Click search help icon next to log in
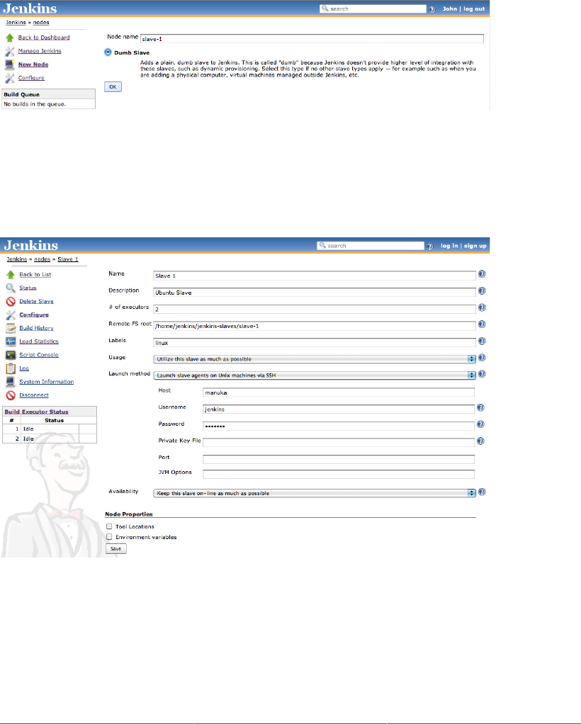Viewport: 581px width, 724px height. (x=429, y=247)
